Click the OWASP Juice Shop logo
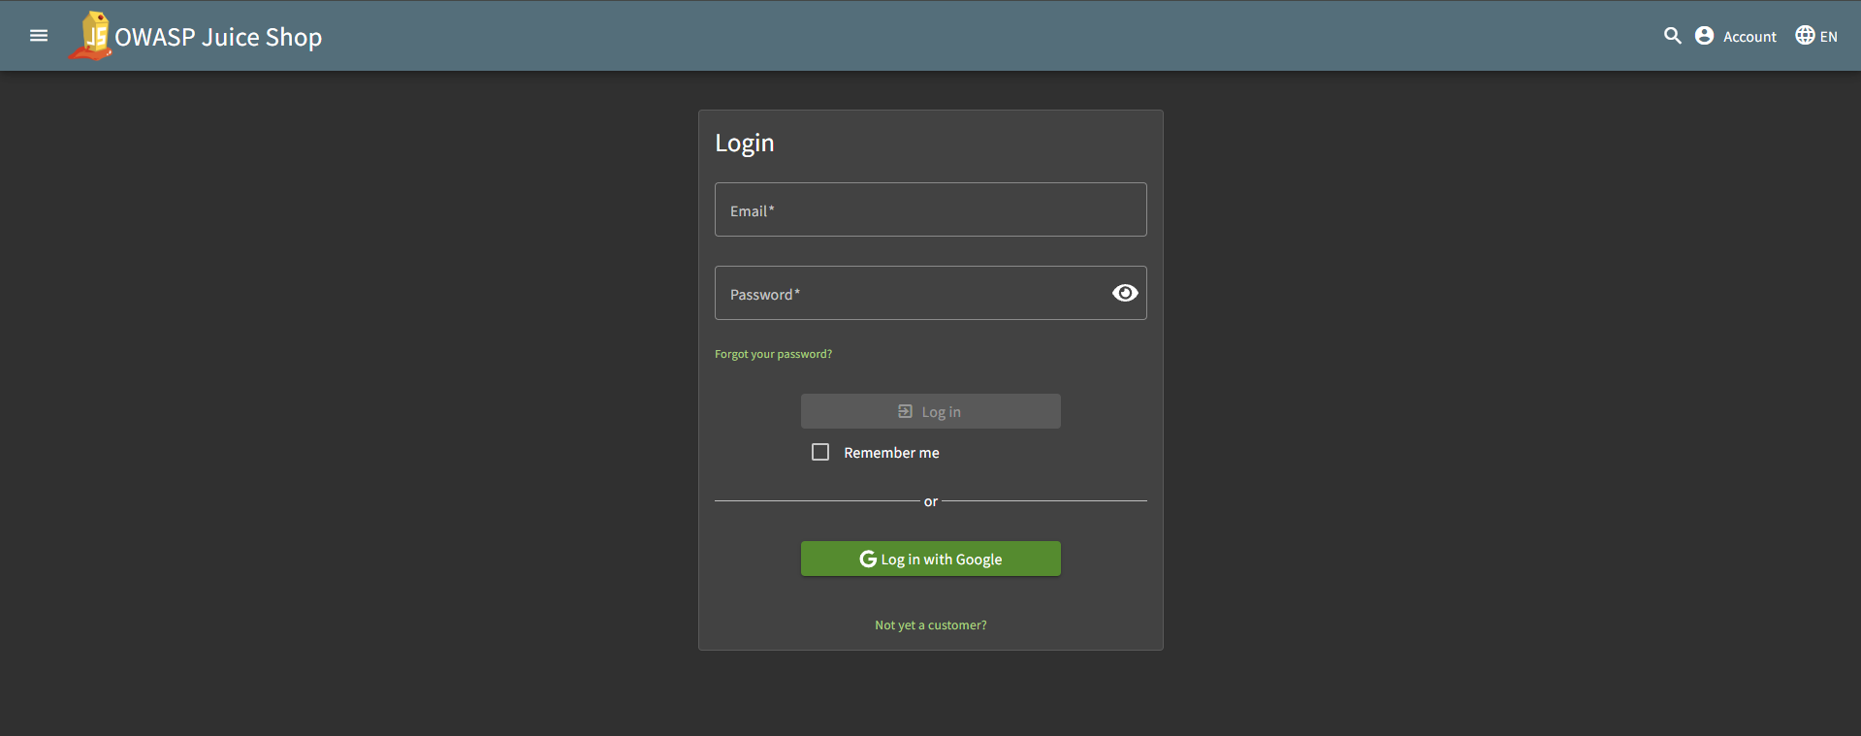 [x=91, y=36]
